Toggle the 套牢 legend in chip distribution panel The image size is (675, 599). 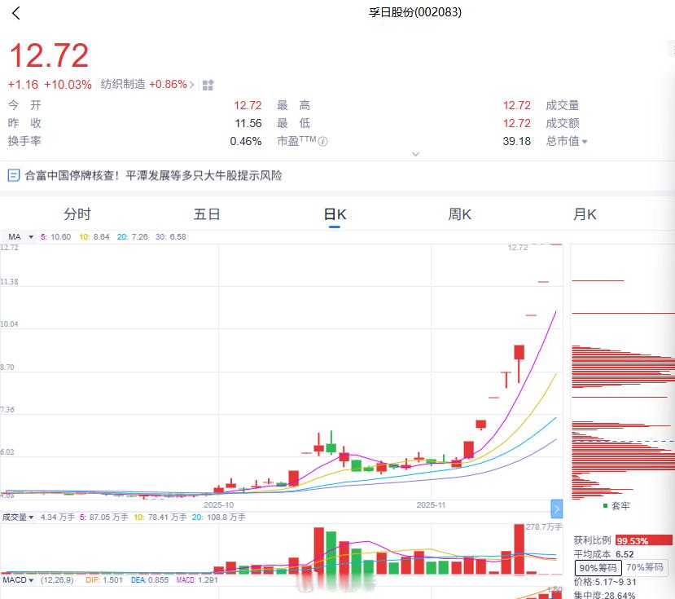pyautogui.click(x=616, y=505)
